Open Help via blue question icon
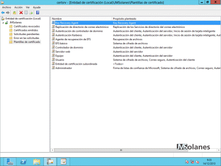 point(38,13)
